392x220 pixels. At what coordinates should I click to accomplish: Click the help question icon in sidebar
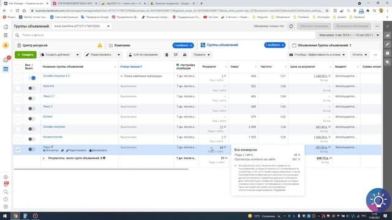pyautogui.click(x=6, y=199)
